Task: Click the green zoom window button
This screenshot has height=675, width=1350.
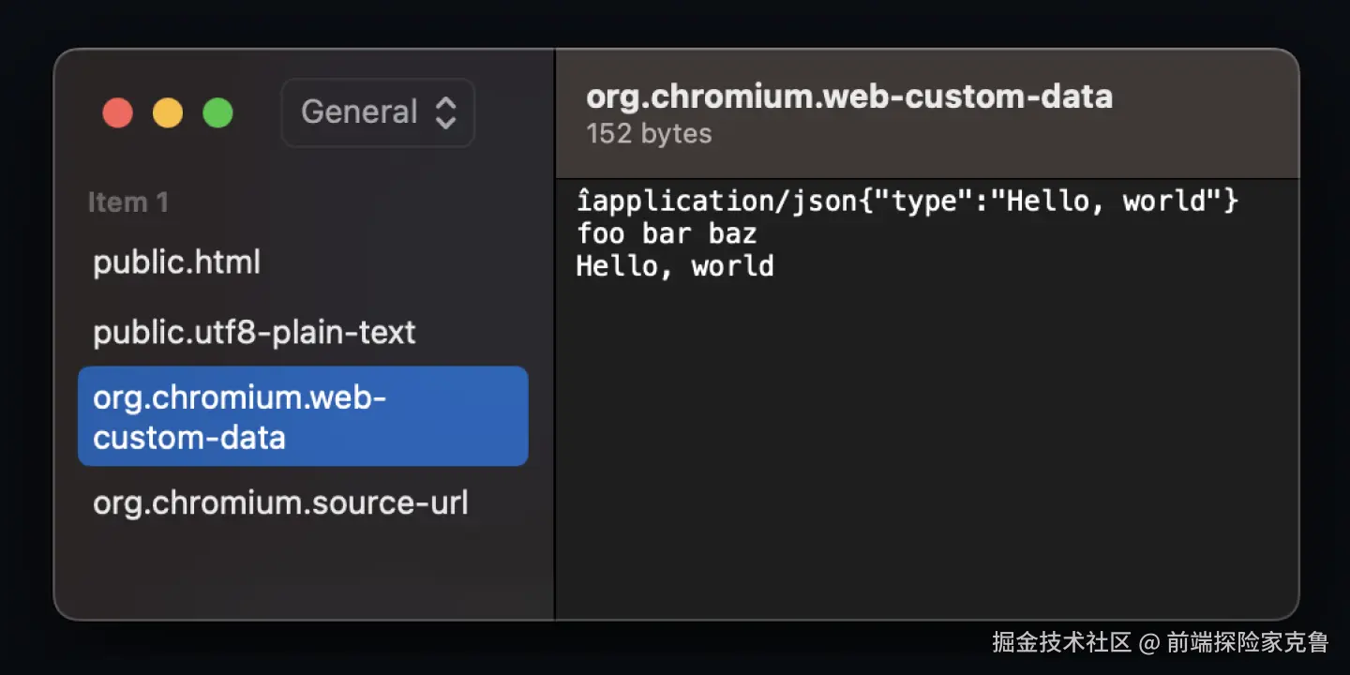Action: pos(218,113)
